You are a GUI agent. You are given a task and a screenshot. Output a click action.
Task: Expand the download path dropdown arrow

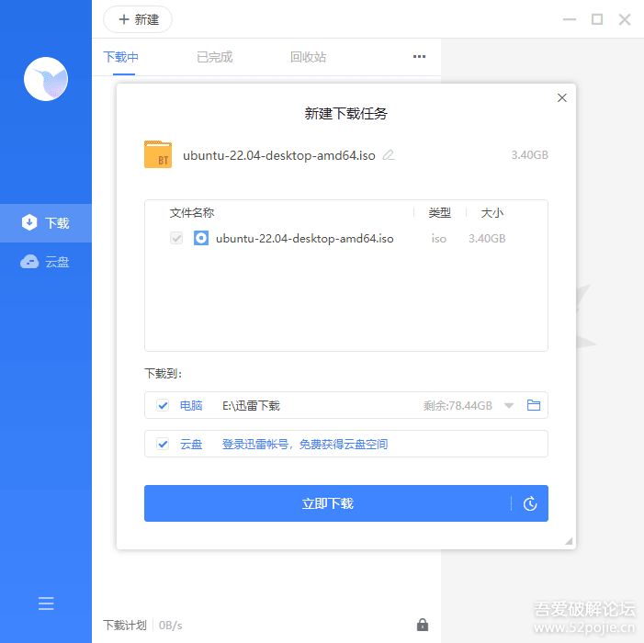click(x=509, y=405)
